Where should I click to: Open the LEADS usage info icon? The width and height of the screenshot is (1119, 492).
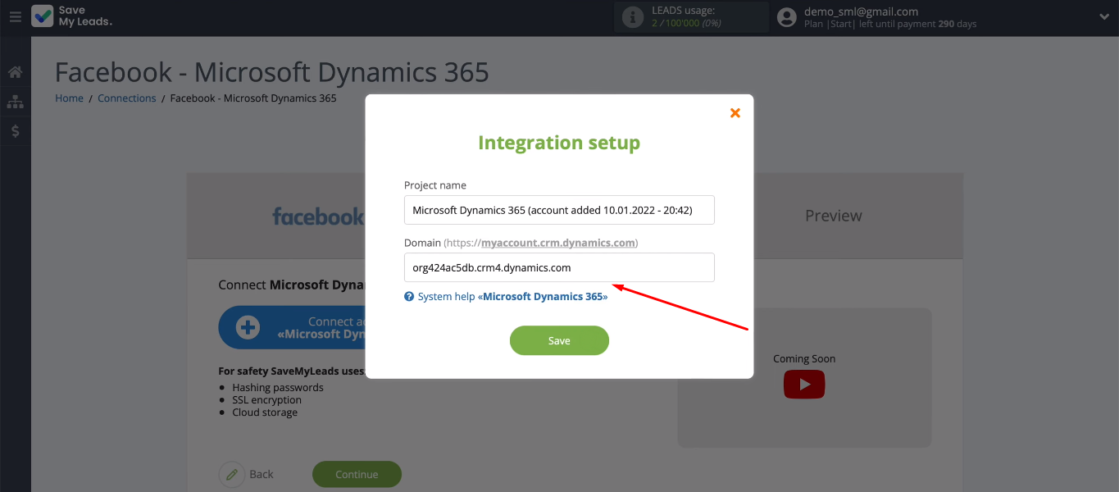tap(633, 17)
